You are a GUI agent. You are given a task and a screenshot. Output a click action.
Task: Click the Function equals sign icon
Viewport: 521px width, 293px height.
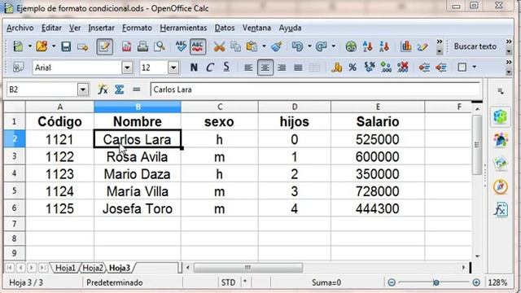[136, 90]
